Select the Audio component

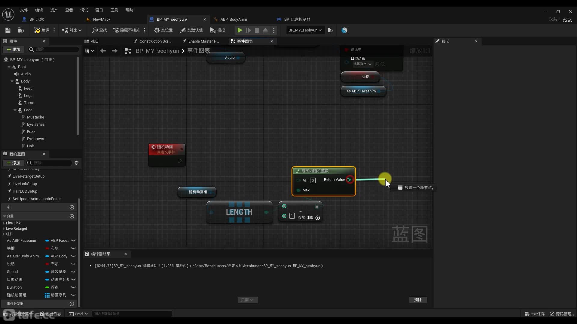click(26, 74)
